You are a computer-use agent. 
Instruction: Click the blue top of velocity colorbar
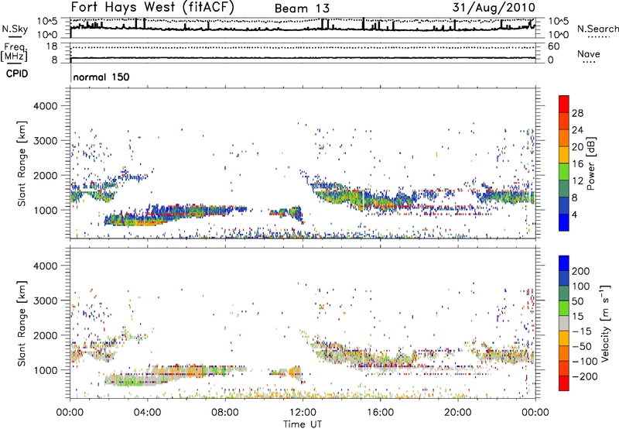pos(564,263)
